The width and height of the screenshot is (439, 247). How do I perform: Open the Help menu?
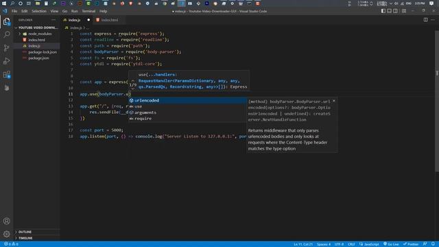[104, 11]
